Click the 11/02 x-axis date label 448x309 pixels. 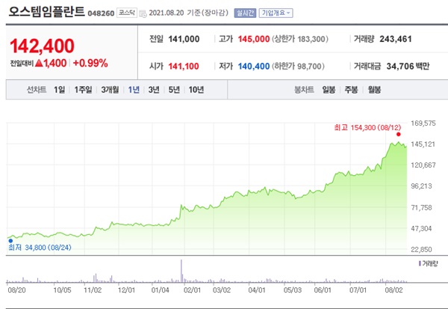[93, 290]
